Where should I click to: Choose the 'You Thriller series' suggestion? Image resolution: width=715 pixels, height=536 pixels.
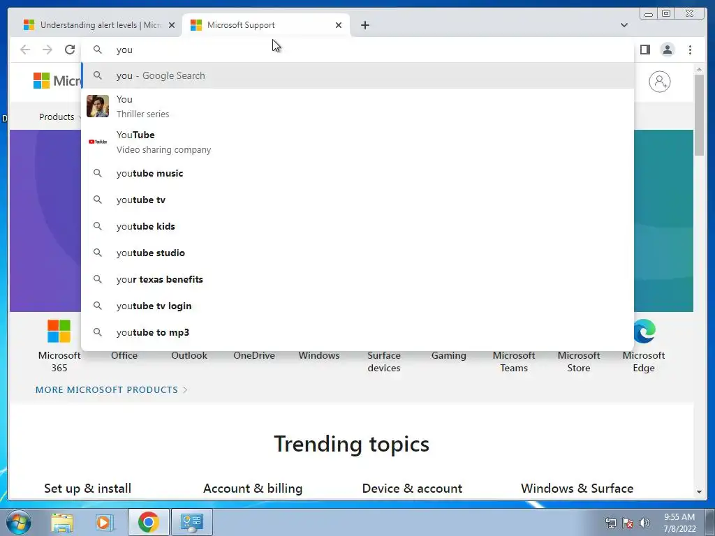click(x=357, y=106)
